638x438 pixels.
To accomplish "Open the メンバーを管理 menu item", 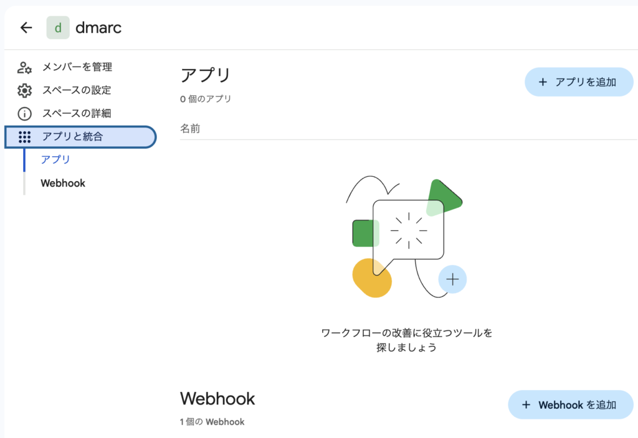I will tap(77, 67).
